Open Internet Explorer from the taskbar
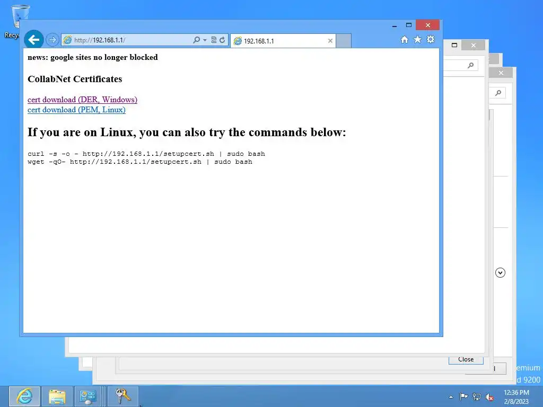The height and width of the screenshot is (407, 543). point(24,396)
